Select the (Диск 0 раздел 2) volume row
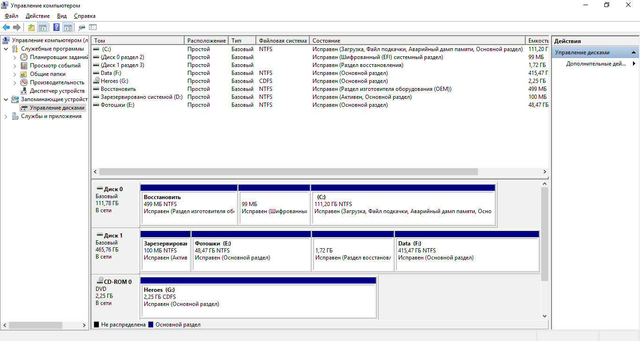The width and height of the screenshot is (640, 341). click(320, 57)
